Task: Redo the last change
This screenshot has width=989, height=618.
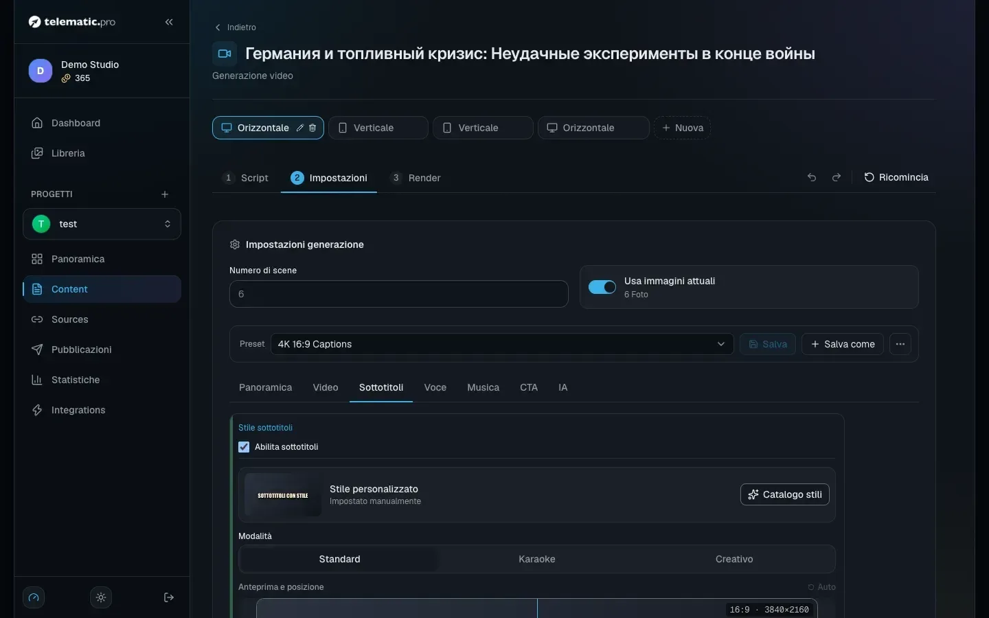Action: coord(837,177)
